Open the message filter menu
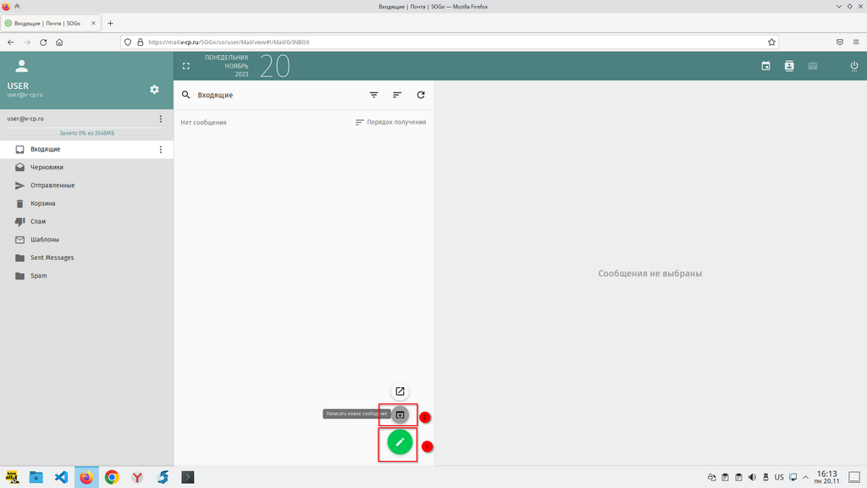867x488 pixels. [x=373, y=95]
